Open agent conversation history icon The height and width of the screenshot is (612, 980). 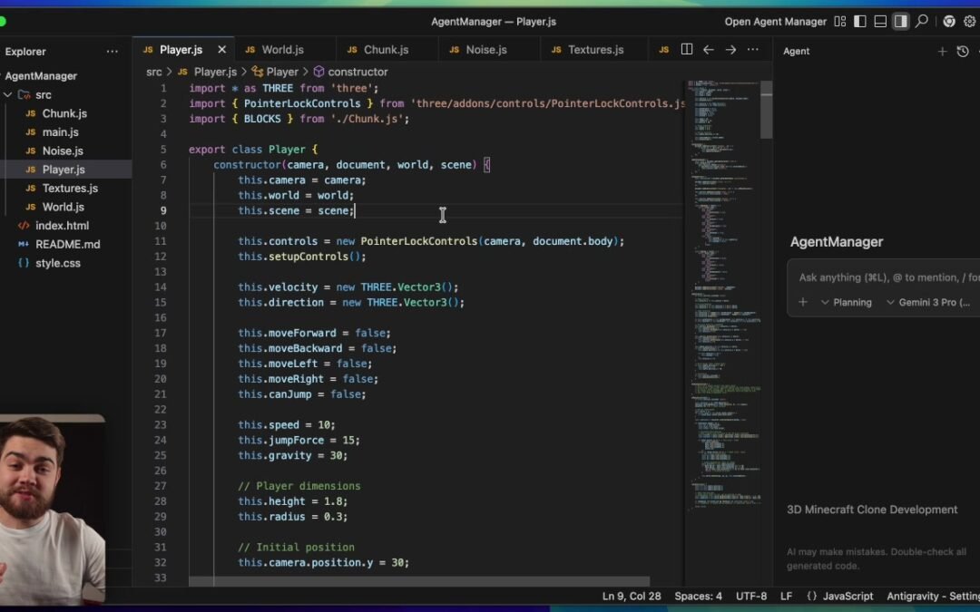coord(963,51)
